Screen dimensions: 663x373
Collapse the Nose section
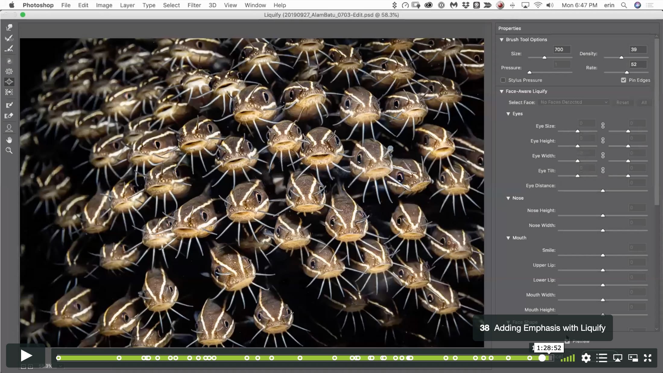tap(508, 198)
